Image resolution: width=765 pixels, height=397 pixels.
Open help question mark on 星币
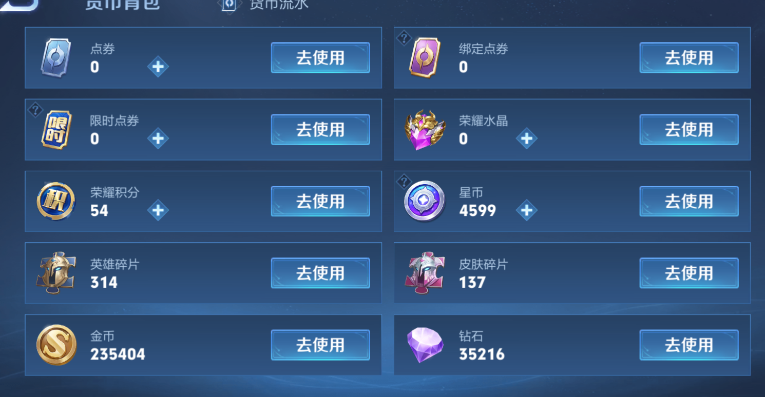tap(404, 181)
